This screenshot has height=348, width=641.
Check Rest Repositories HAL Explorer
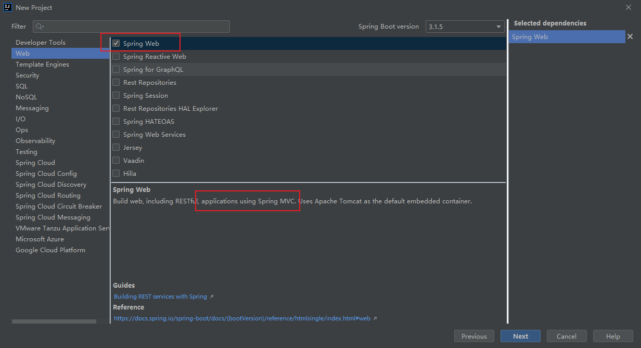(116, 109)
